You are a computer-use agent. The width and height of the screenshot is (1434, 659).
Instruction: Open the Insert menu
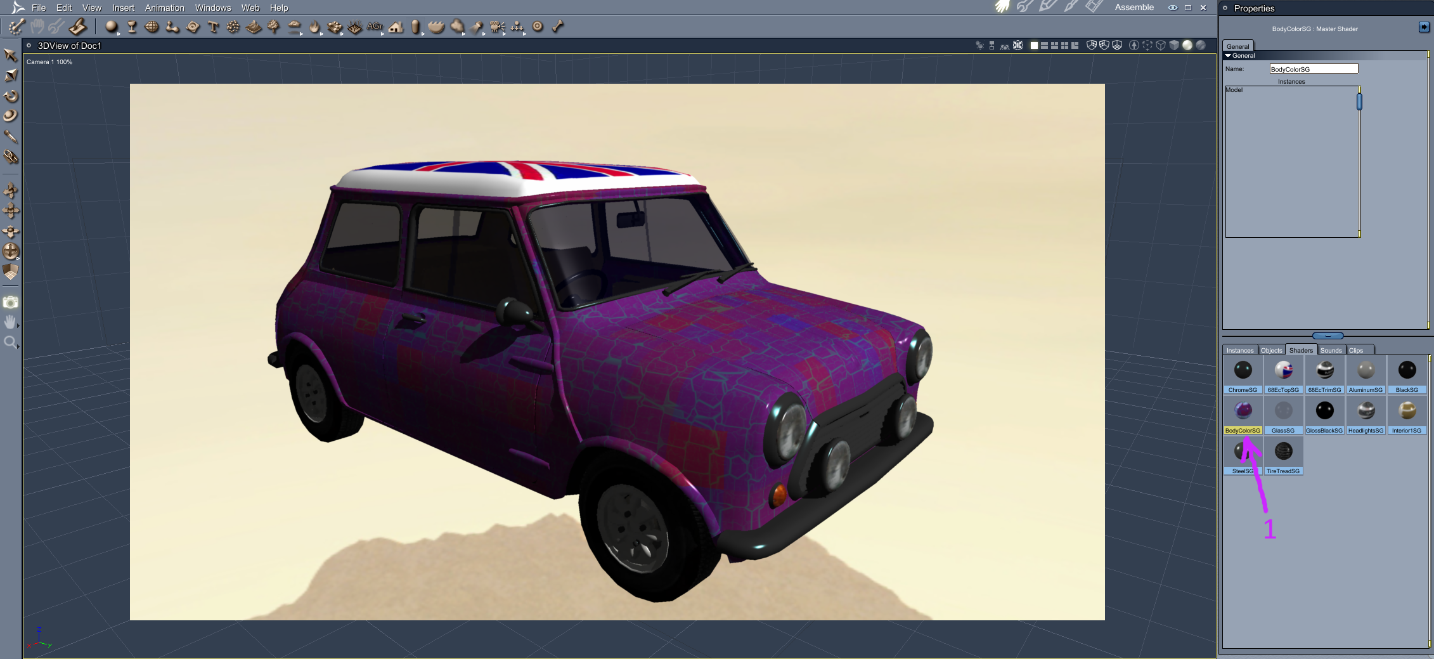[x=123, y=8]
